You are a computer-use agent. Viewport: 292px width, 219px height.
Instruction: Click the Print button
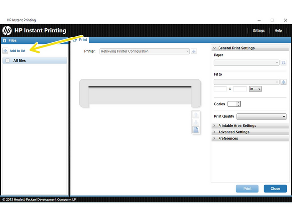(x=247, y=189)
